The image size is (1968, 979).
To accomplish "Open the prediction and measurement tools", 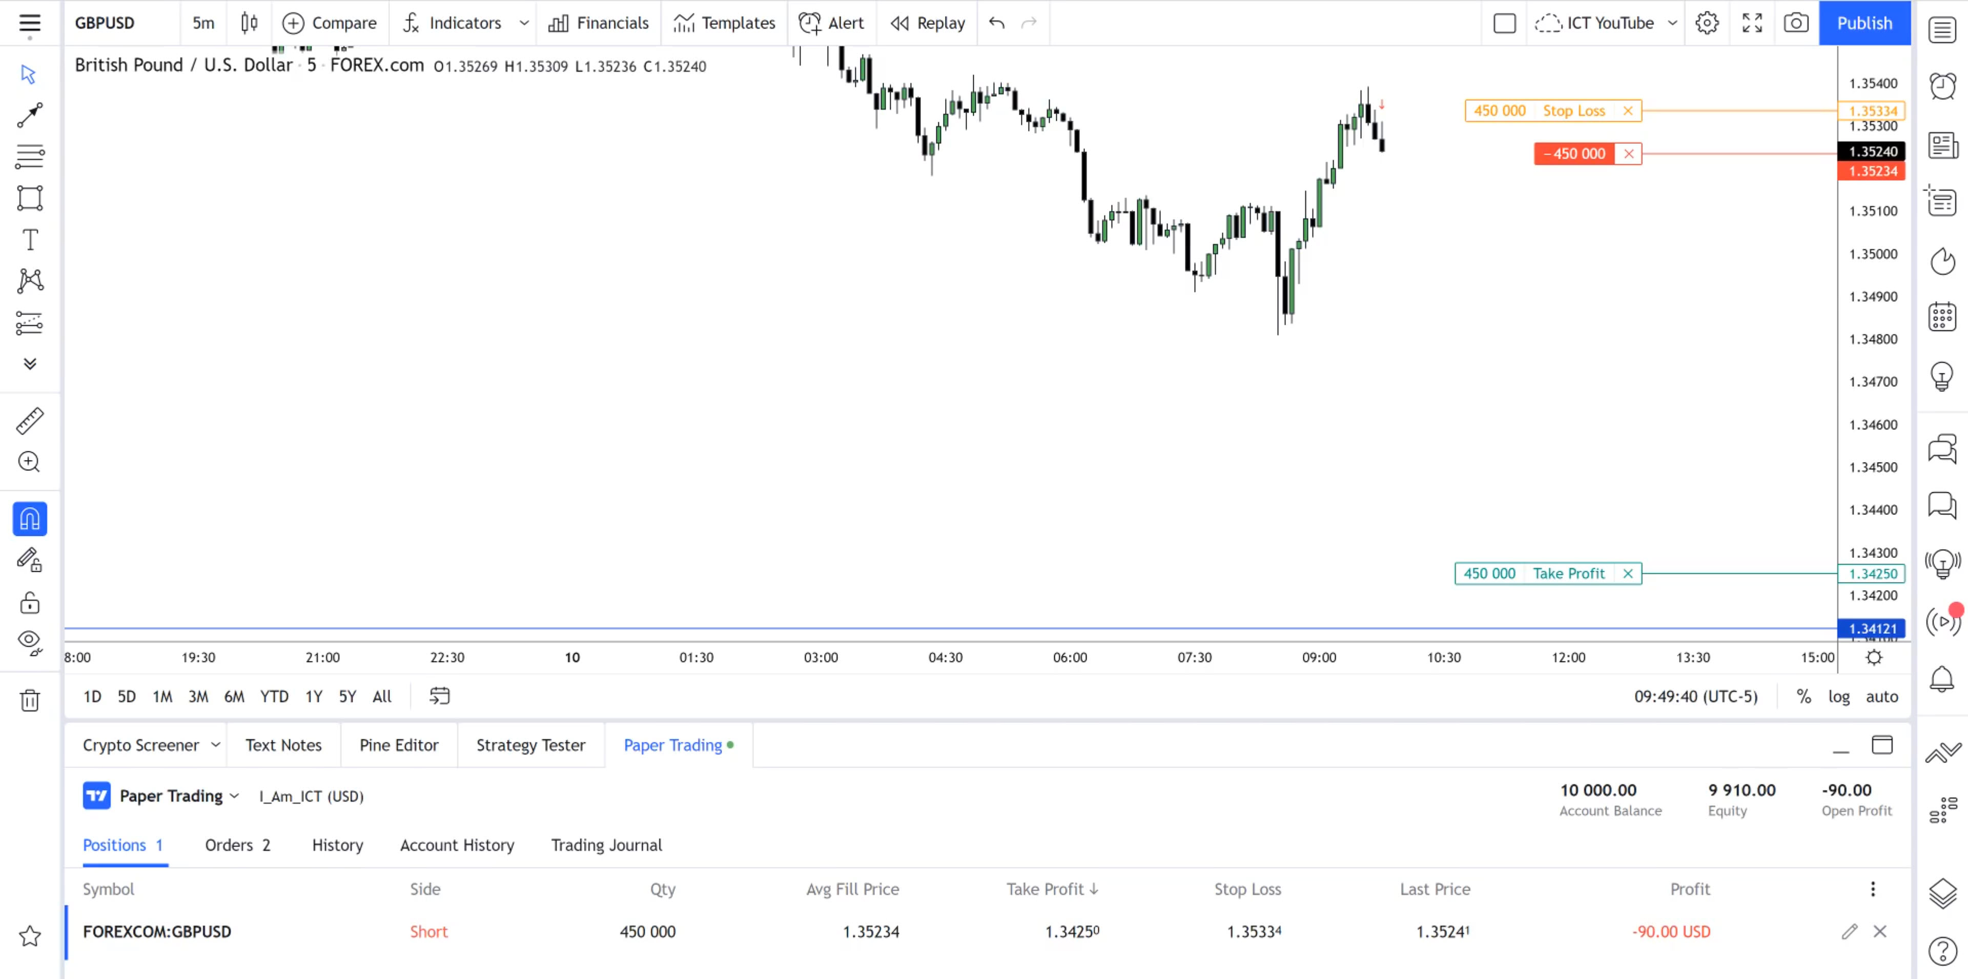I will (x=30, y=323).
